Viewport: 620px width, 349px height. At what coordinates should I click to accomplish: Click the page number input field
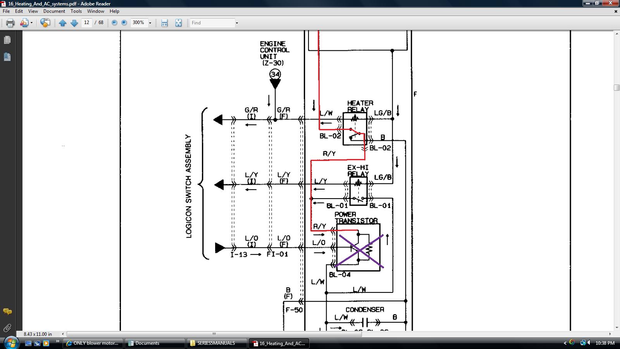click(x=87, y=22)
